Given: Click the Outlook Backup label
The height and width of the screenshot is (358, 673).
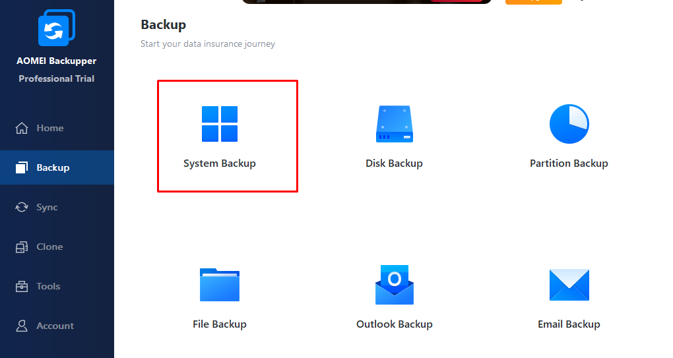Looking at the screenshot, I should [395, 324].
